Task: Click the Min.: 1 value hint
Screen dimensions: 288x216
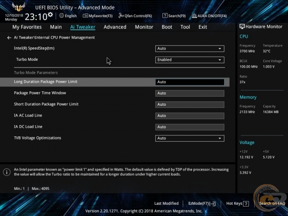Action: (19, 189)
